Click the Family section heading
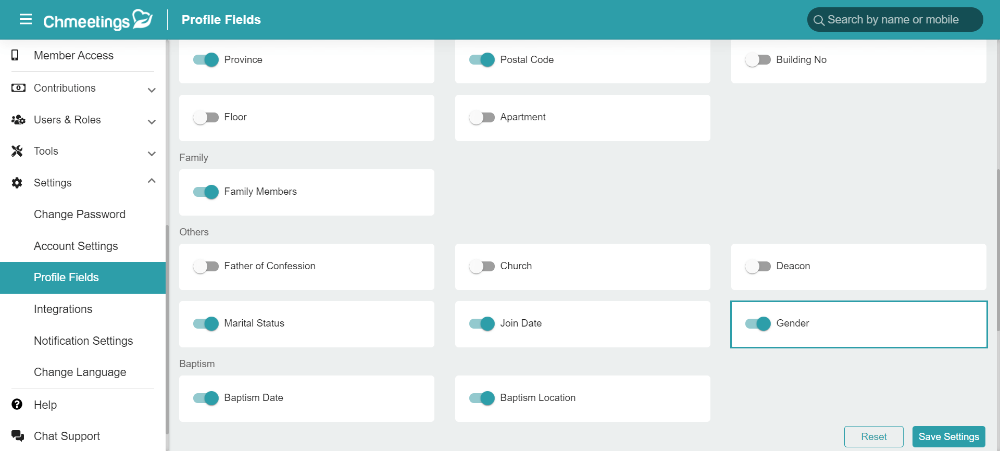The image size is (1000, 451). [194, 157]
